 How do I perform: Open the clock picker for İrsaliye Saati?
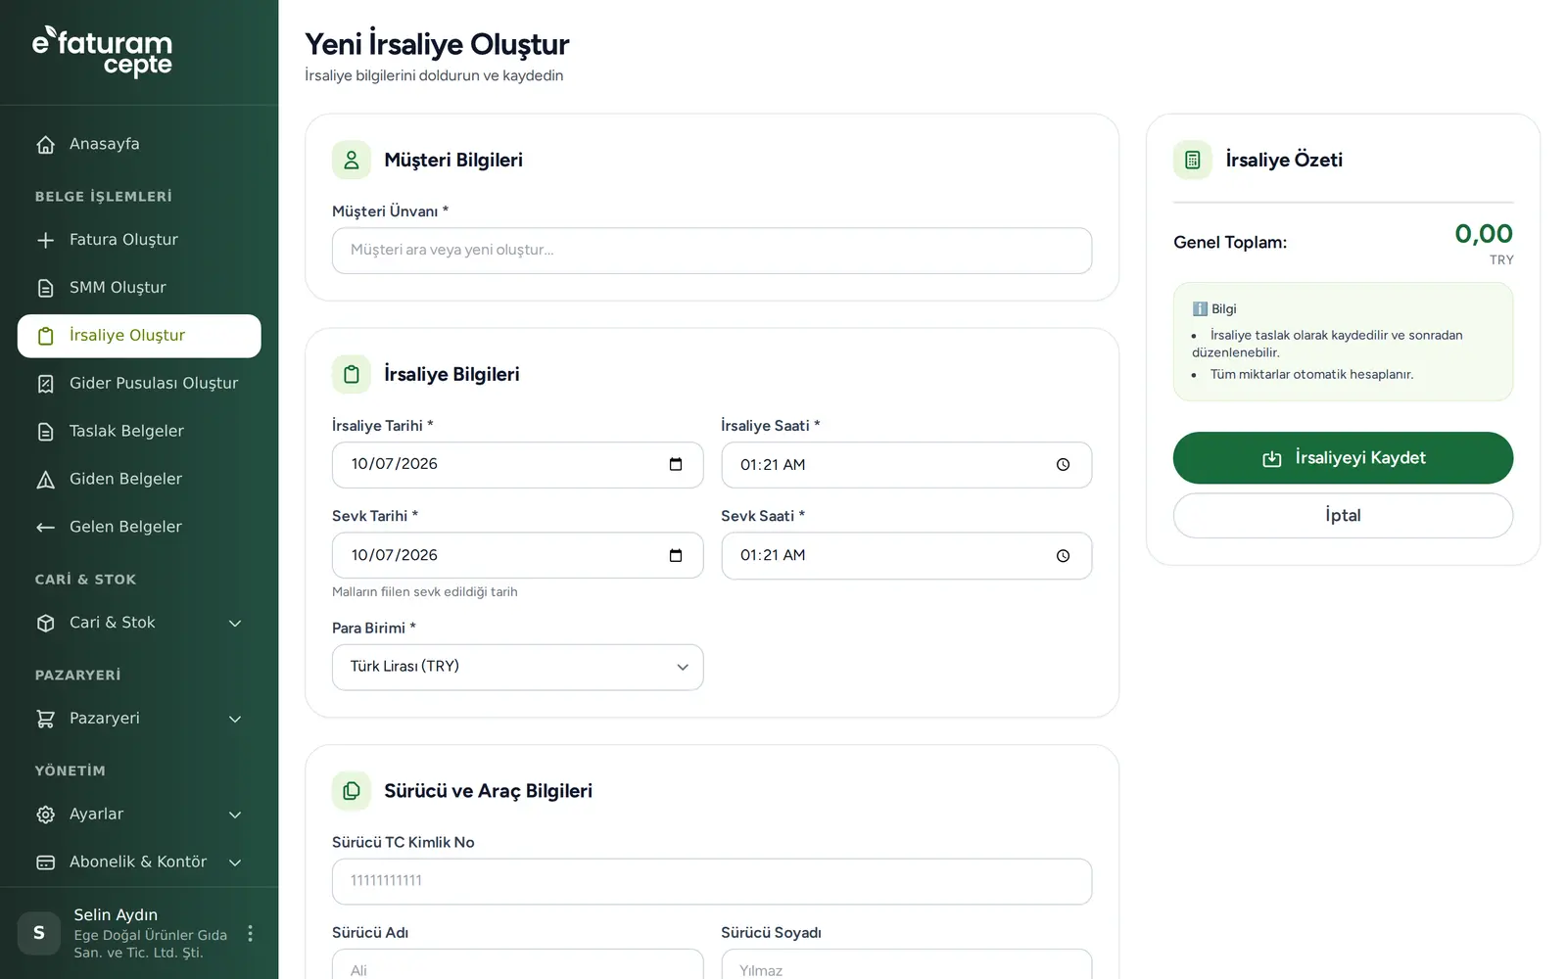coord(1063,465)
